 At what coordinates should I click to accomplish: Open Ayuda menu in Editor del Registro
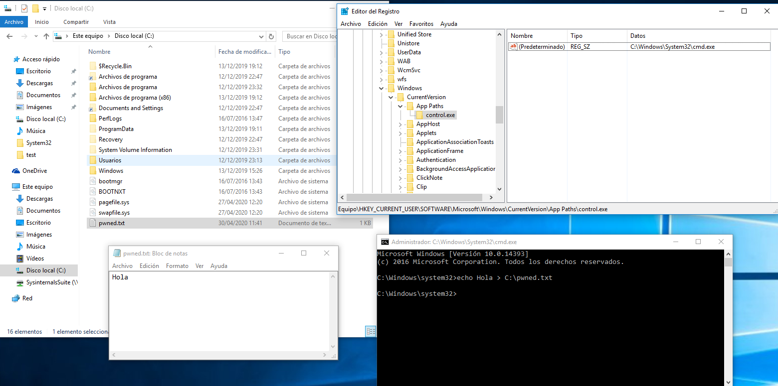449,24
